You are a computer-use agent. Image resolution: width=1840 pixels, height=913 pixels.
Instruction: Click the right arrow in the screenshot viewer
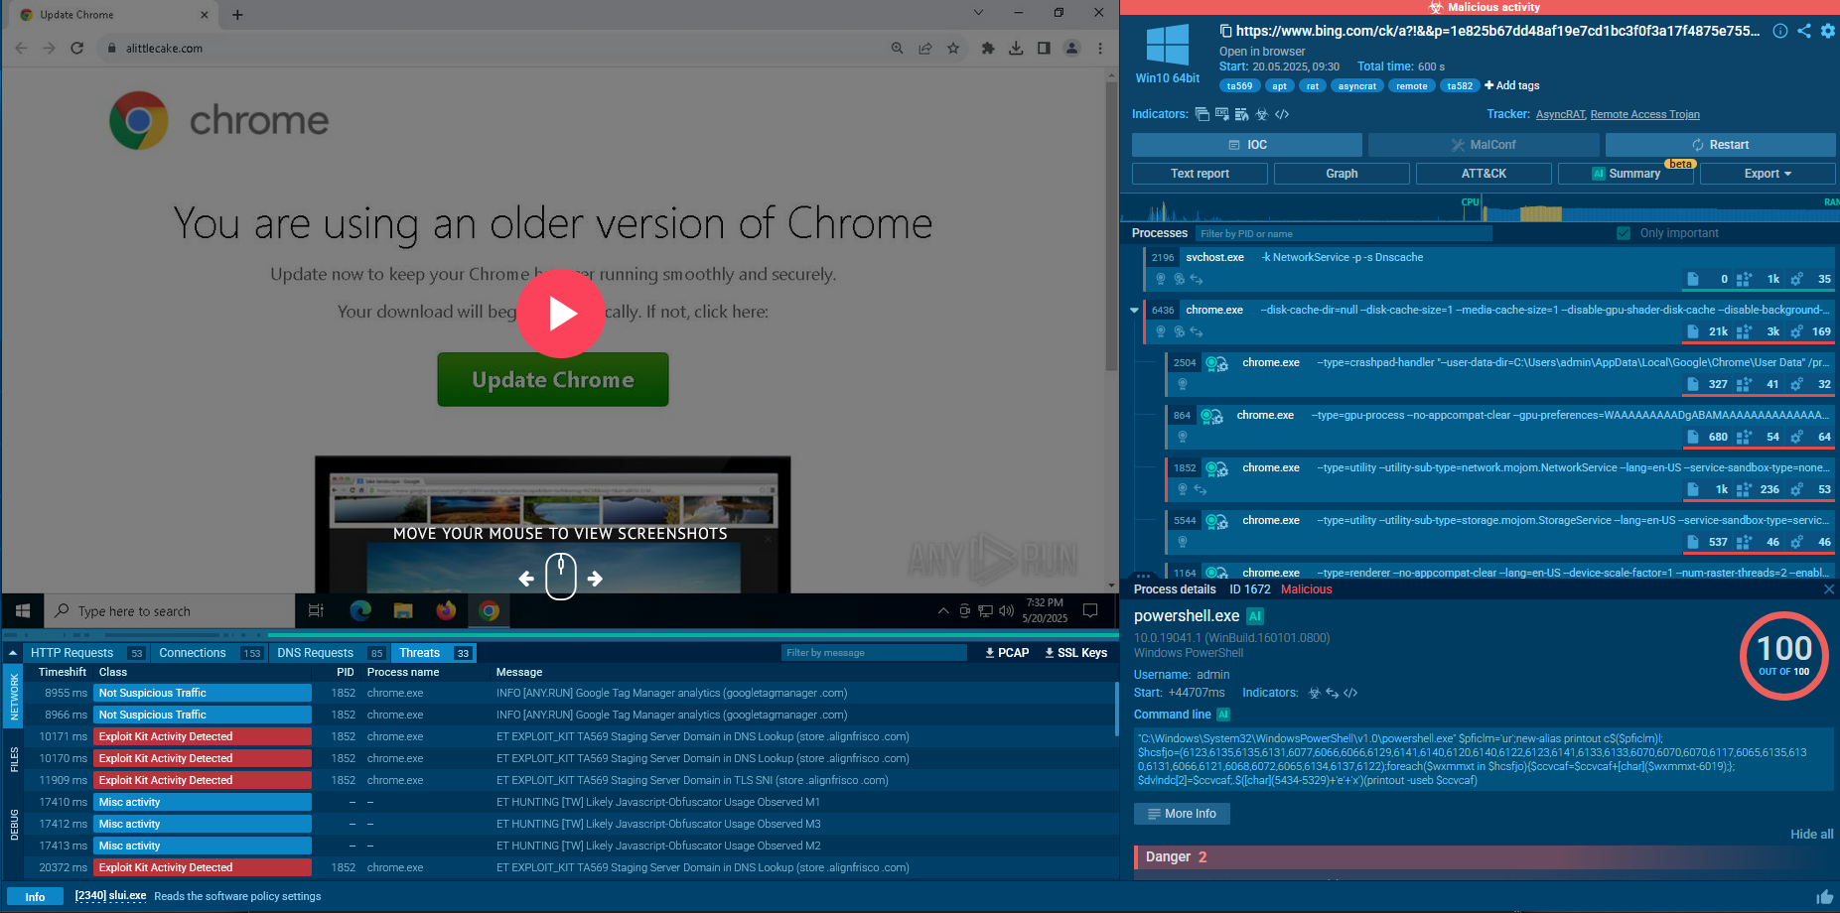(595, 579)
